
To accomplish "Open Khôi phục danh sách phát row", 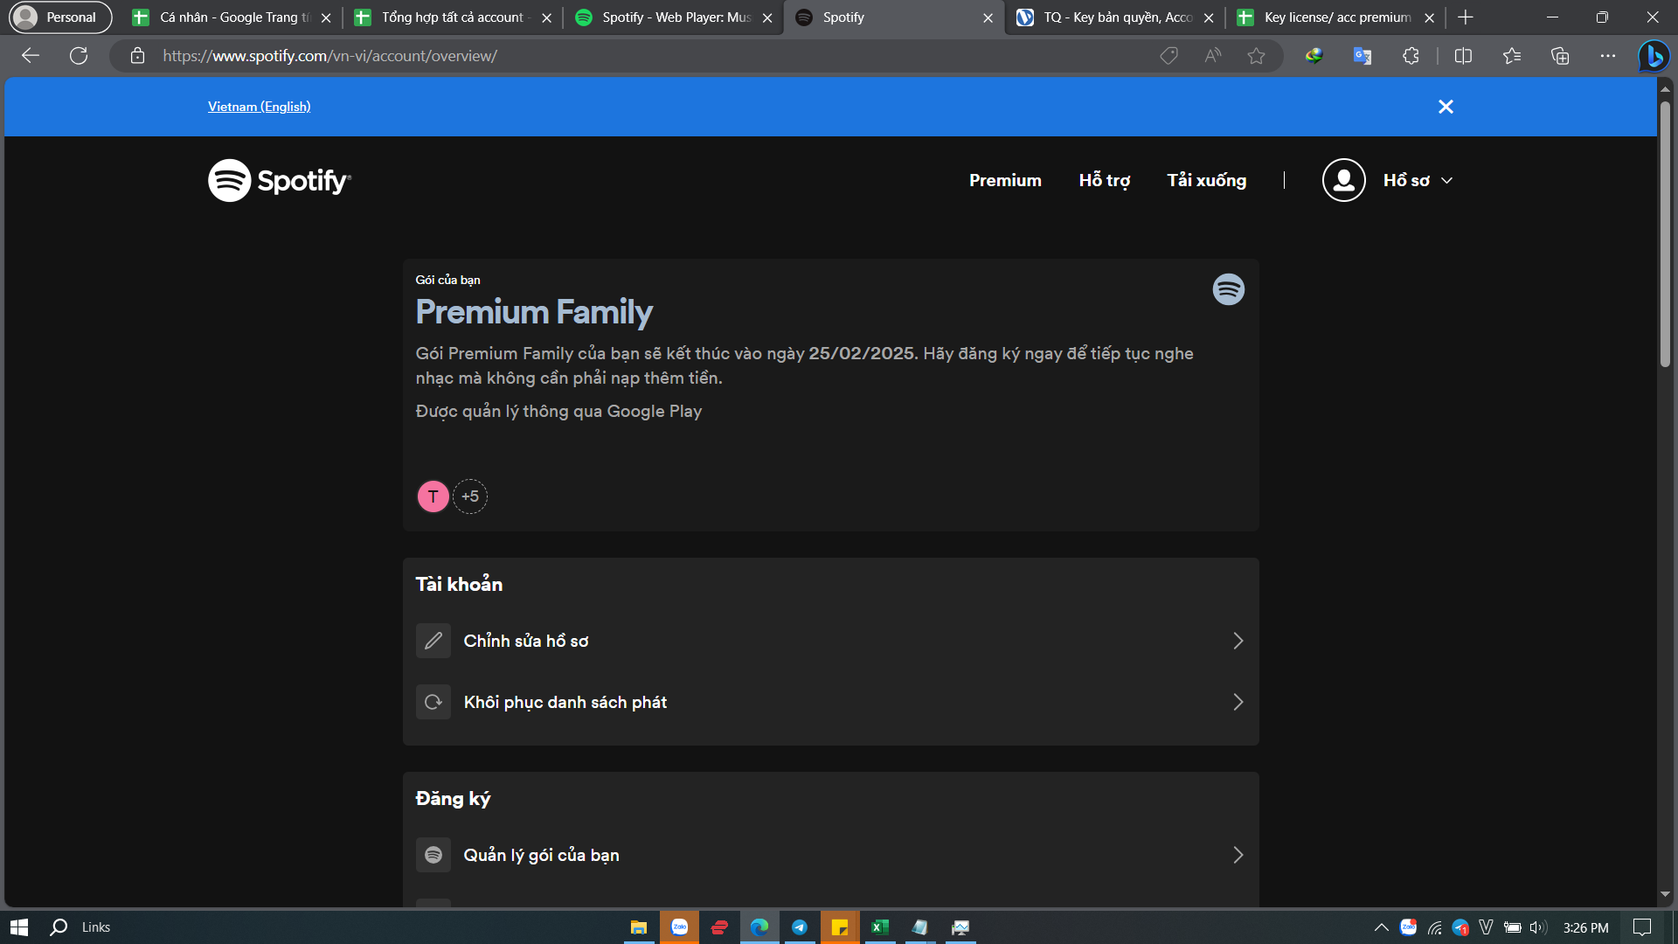I will (x=830, y=702).
